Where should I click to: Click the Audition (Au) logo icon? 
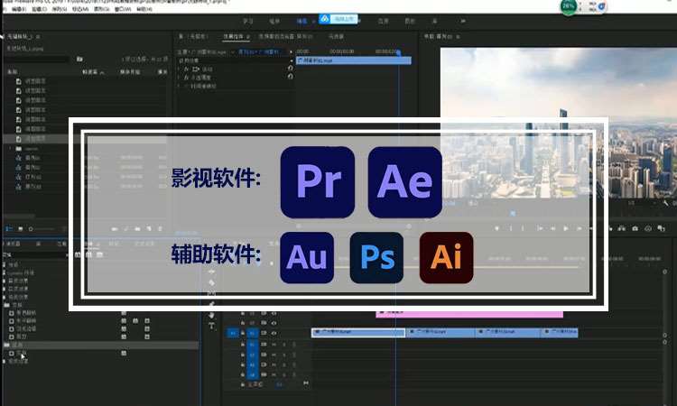[307, 257]
